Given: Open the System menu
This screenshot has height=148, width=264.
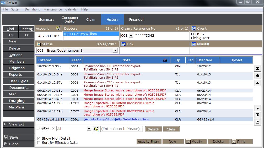Looking at the screenshot, I should 16,9.
